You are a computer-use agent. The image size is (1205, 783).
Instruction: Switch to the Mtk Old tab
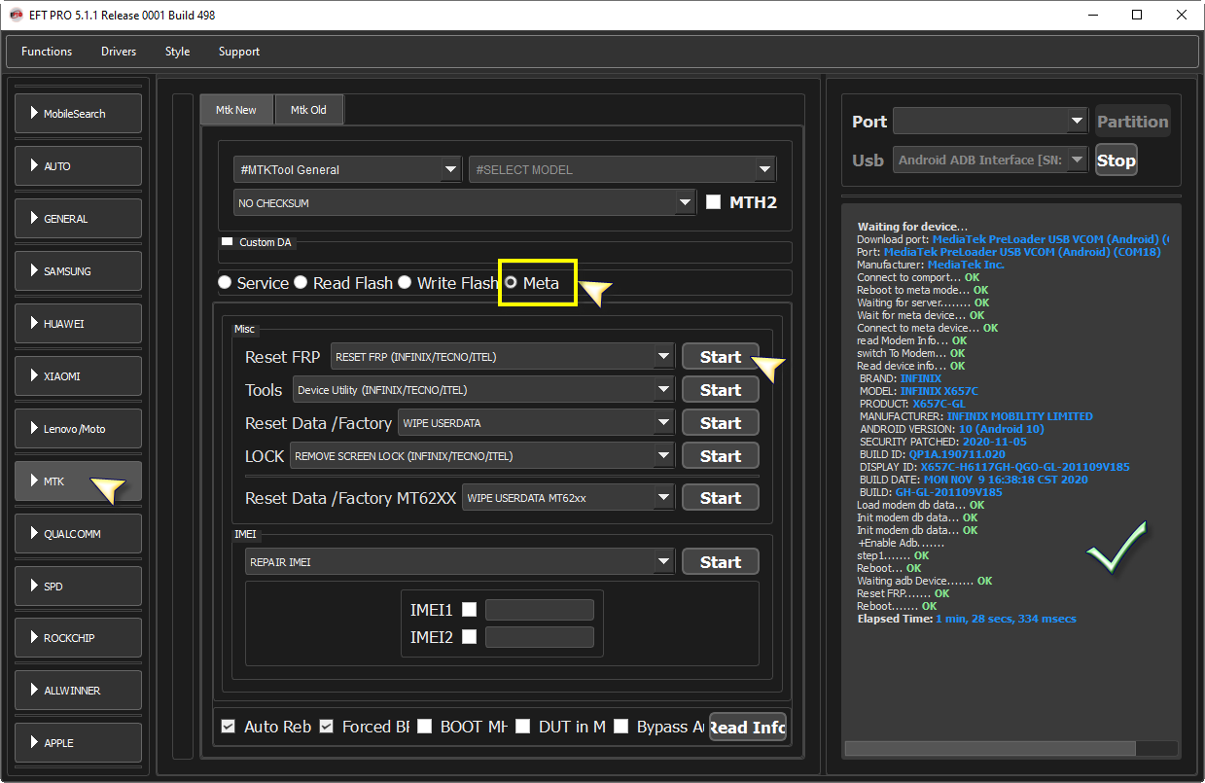(x=309, y=110)
